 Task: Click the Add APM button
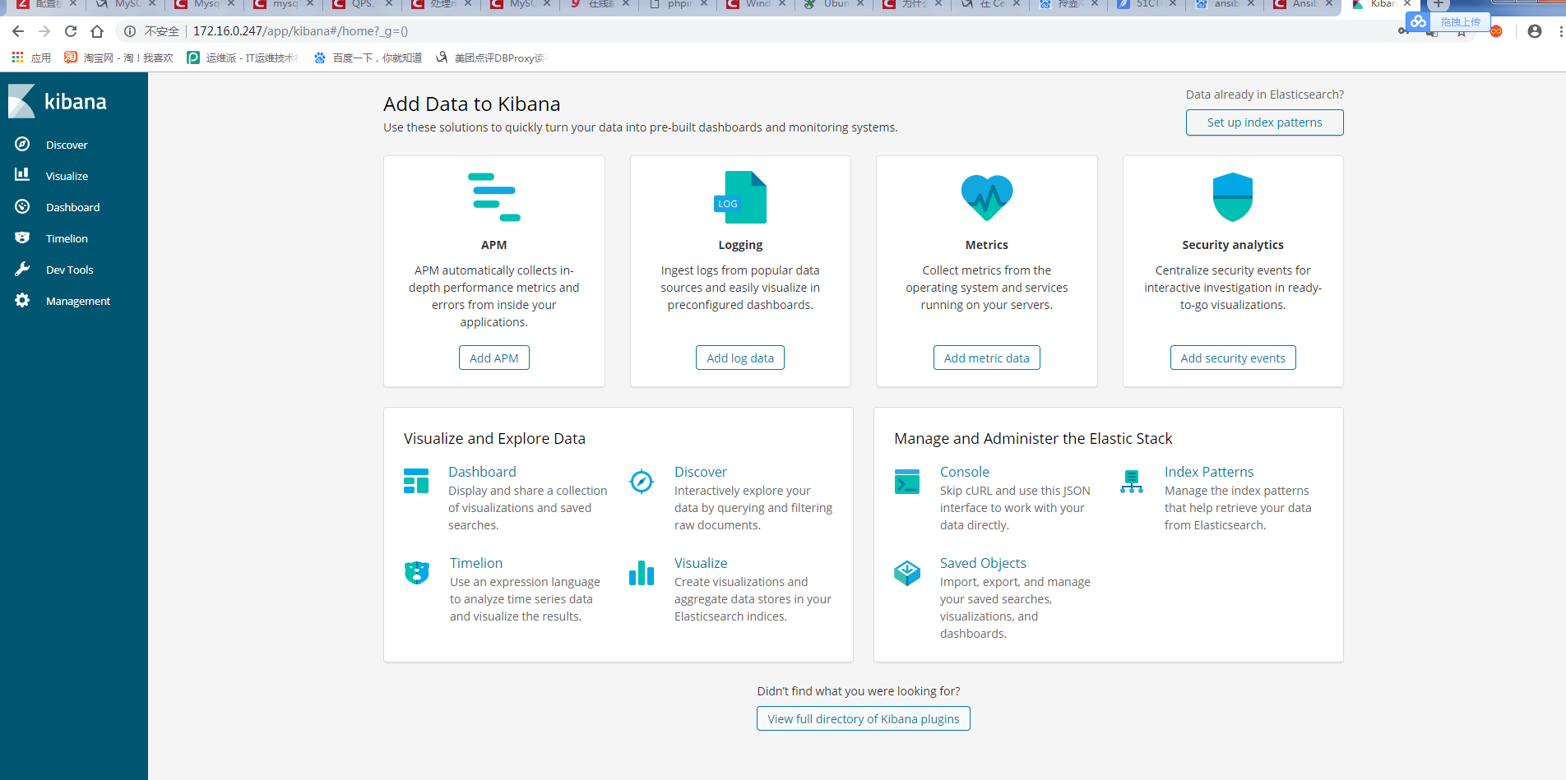point(494,358)
